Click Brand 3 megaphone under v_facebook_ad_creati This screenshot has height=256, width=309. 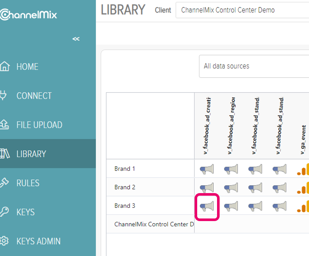207,206
